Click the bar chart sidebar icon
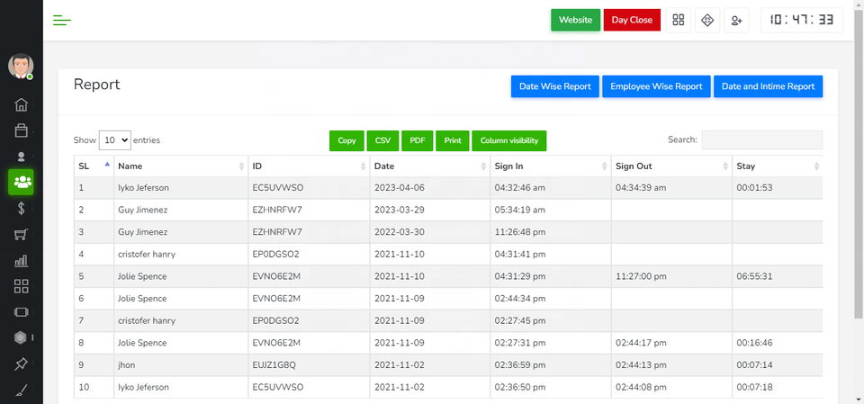This screenshot has height=404, width=864. [x=22, y=261]
